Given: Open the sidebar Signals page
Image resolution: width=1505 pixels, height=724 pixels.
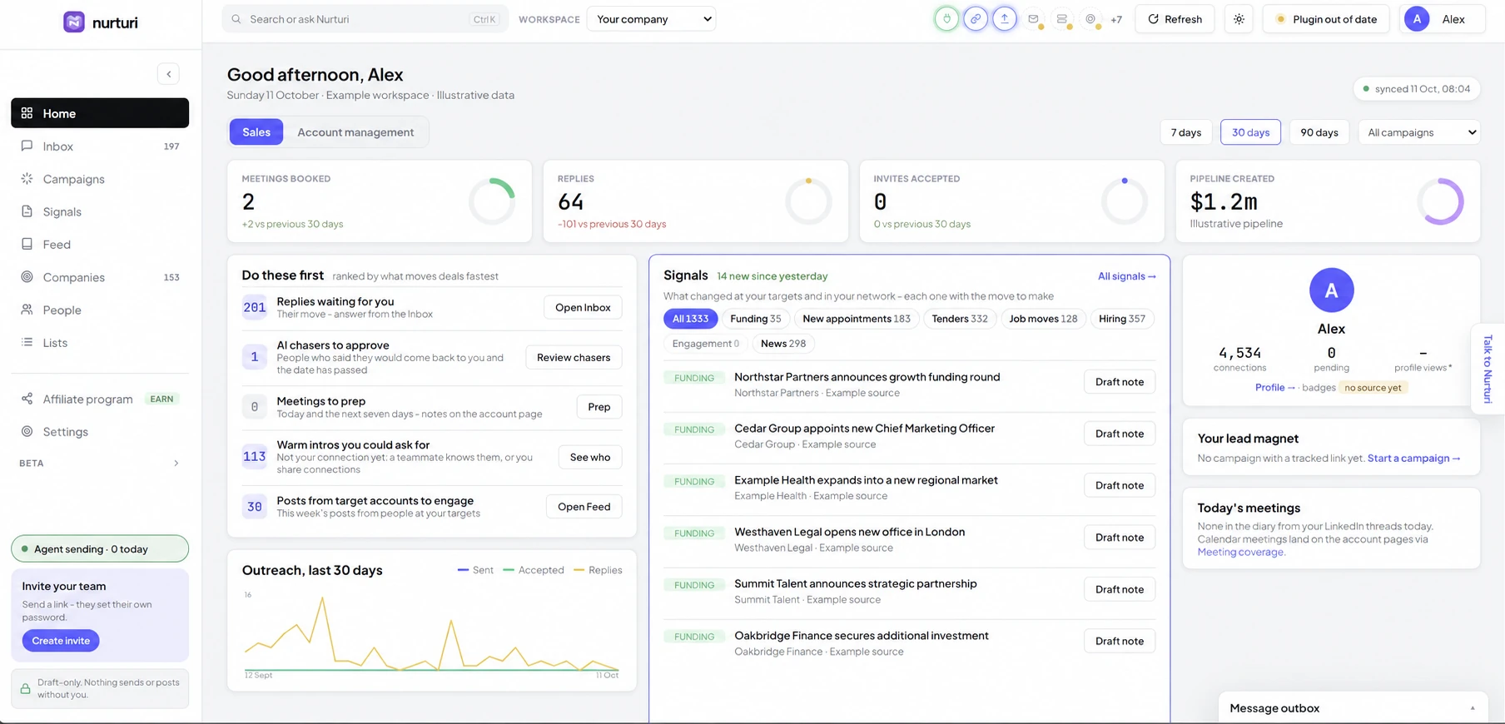Looking at the screenshot, I should pos(100,211).
